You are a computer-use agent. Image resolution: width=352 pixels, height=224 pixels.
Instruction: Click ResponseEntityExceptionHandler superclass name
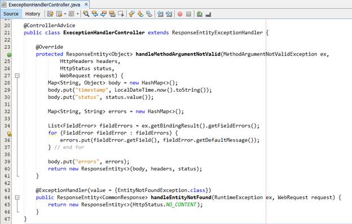(217, 33)
